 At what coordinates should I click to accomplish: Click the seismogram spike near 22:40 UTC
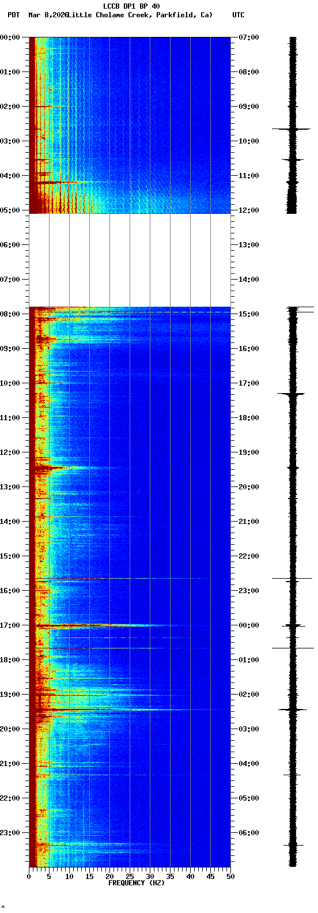(x=292, y=578)
